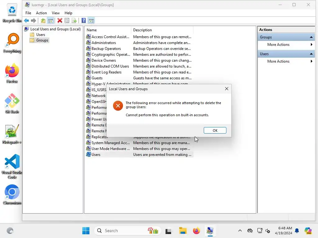Collapse the Users section in Actions pane

311,54
